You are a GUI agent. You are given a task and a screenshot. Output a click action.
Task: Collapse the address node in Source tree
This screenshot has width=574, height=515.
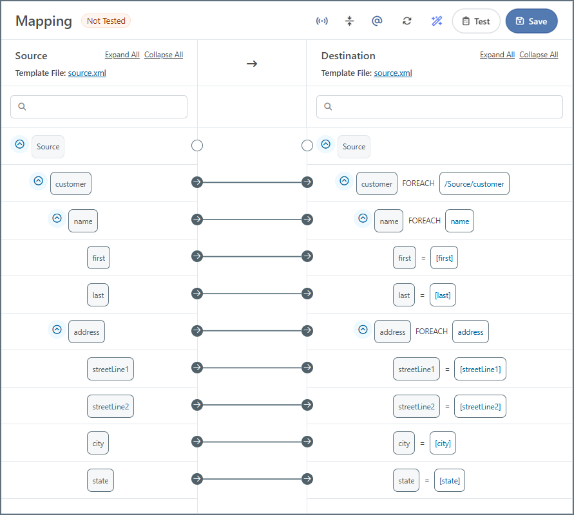(57, 330)
